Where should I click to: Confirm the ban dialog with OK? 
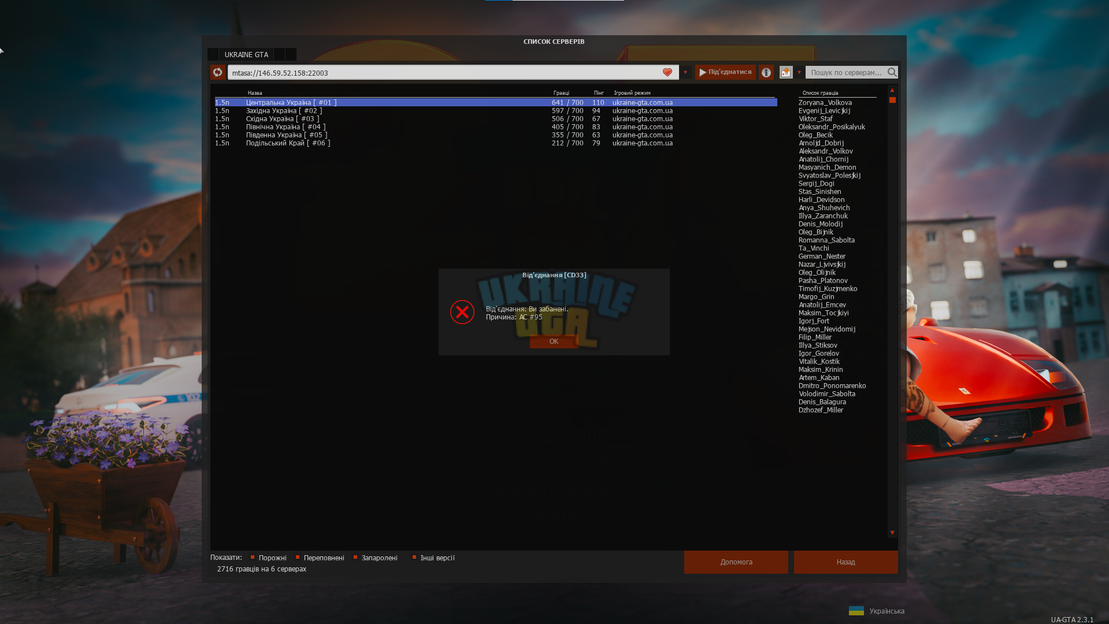click(554, 341)
